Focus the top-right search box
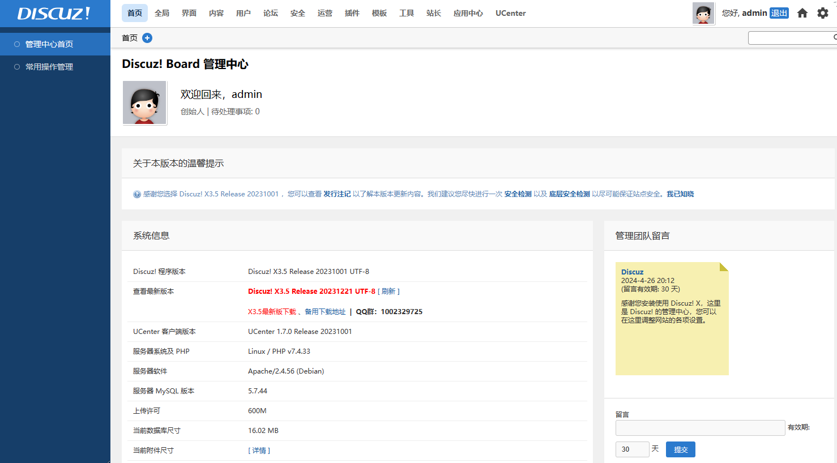 pos(791,38)
